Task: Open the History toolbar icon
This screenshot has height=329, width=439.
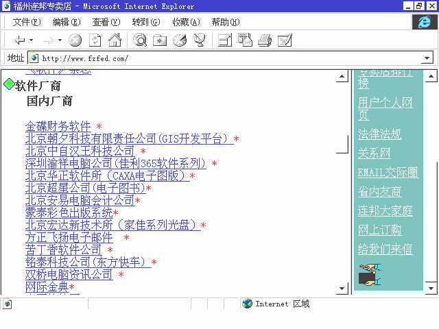Action: tap(180, 40)
